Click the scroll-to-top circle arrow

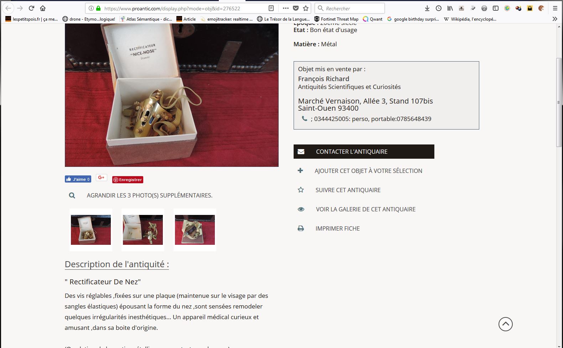point(506,324)
